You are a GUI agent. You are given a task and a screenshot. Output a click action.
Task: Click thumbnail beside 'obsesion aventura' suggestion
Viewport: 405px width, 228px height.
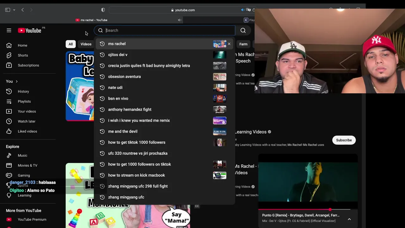tap(220, 77)
